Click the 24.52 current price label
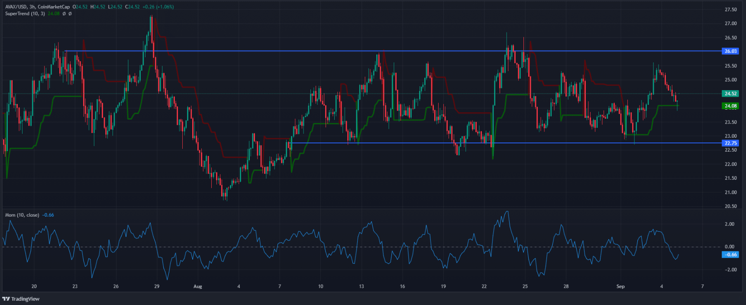746x305 pixels. point(731,94)
